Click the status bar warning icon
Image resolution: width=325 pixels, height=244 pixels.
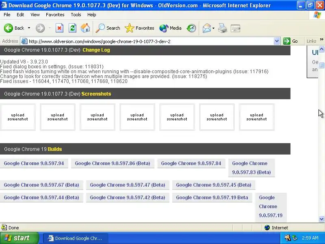(x=4, y=227)
